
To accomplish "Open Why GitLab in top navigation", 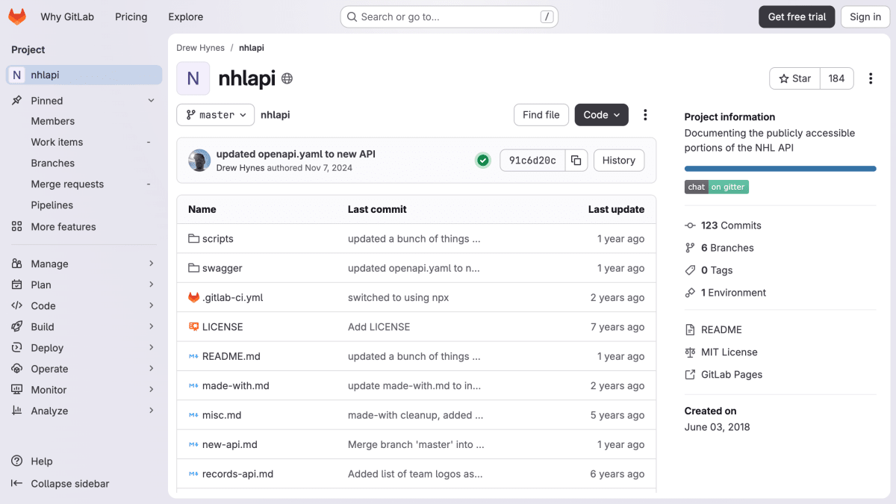I will 67,16.
